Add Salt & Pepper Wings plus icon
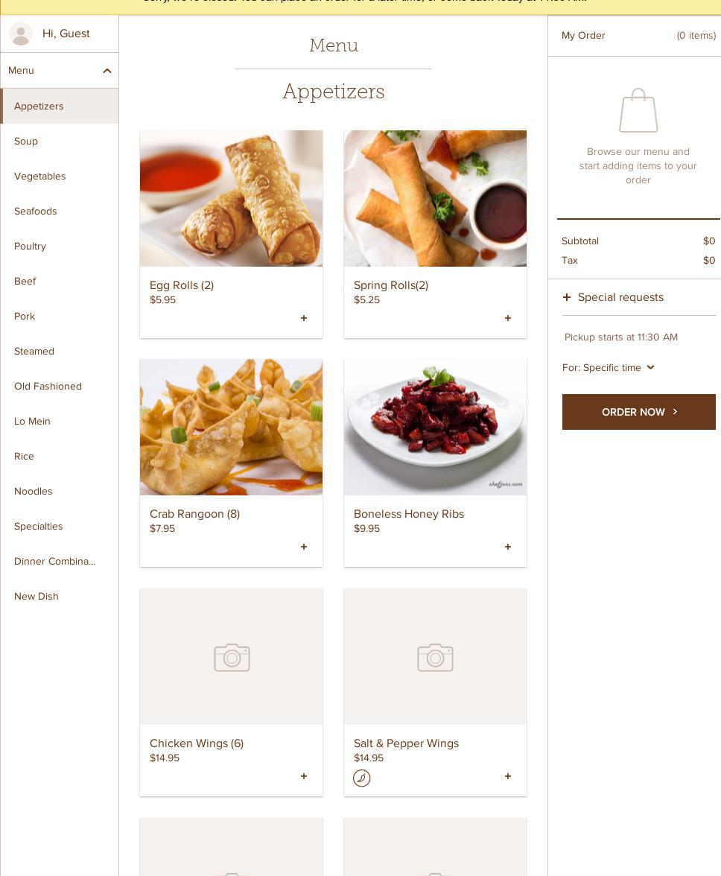 (508, 776)
